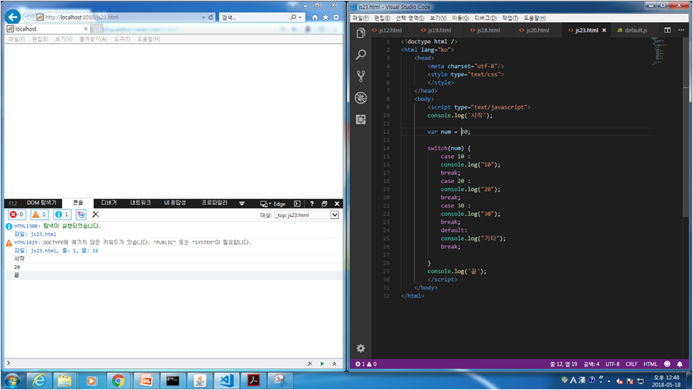The height and width of the screenshot is (390, 693).
Task: Open the 선택 영역(S) menu in VS Code
Action: [410, 18]
